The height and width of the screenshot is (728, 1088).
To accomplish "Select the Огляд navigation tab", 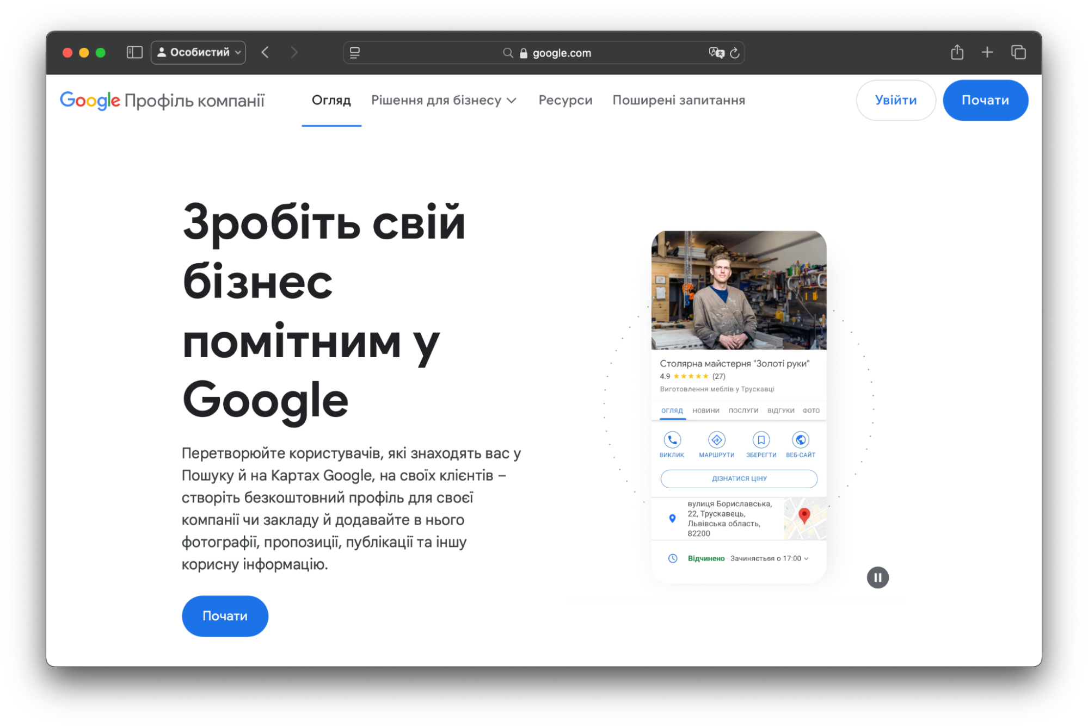I will [331, 101].
